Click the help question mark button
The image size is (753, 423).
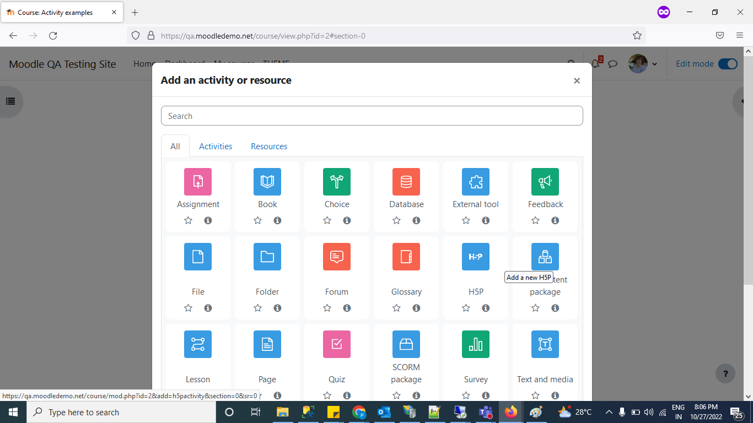click(x=725, y=373)
